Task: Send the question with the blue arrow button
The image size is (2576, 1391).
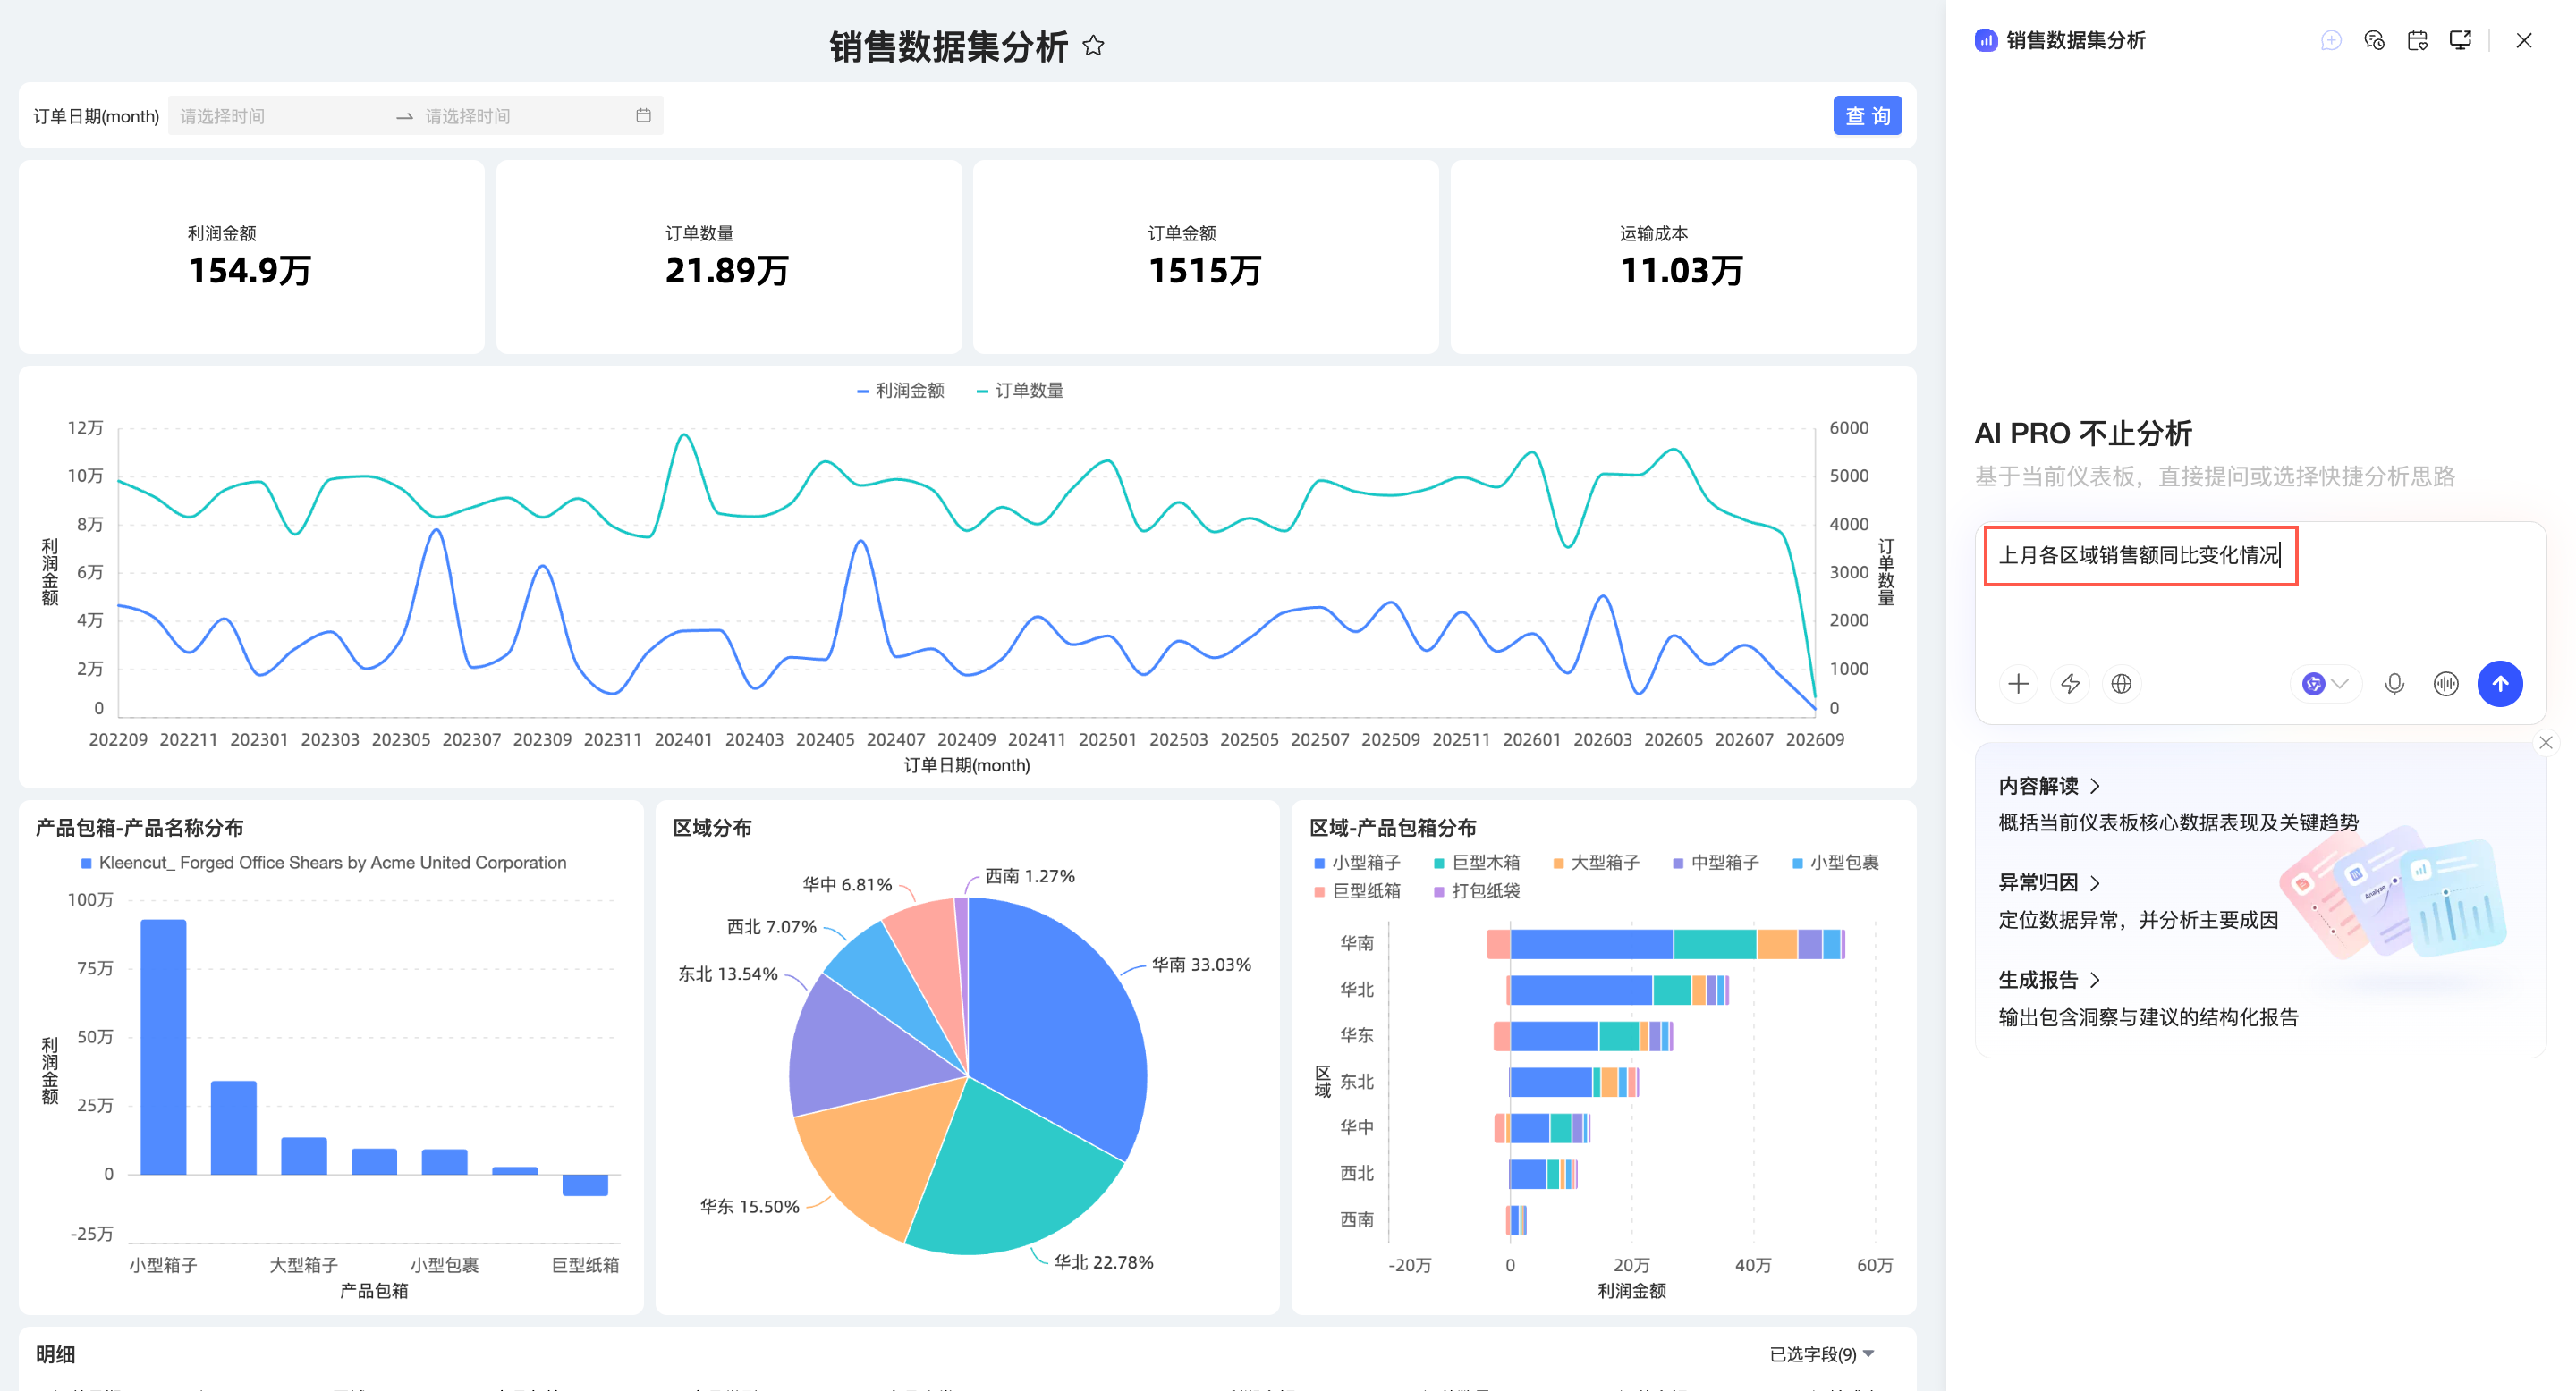Action: 2500,684
